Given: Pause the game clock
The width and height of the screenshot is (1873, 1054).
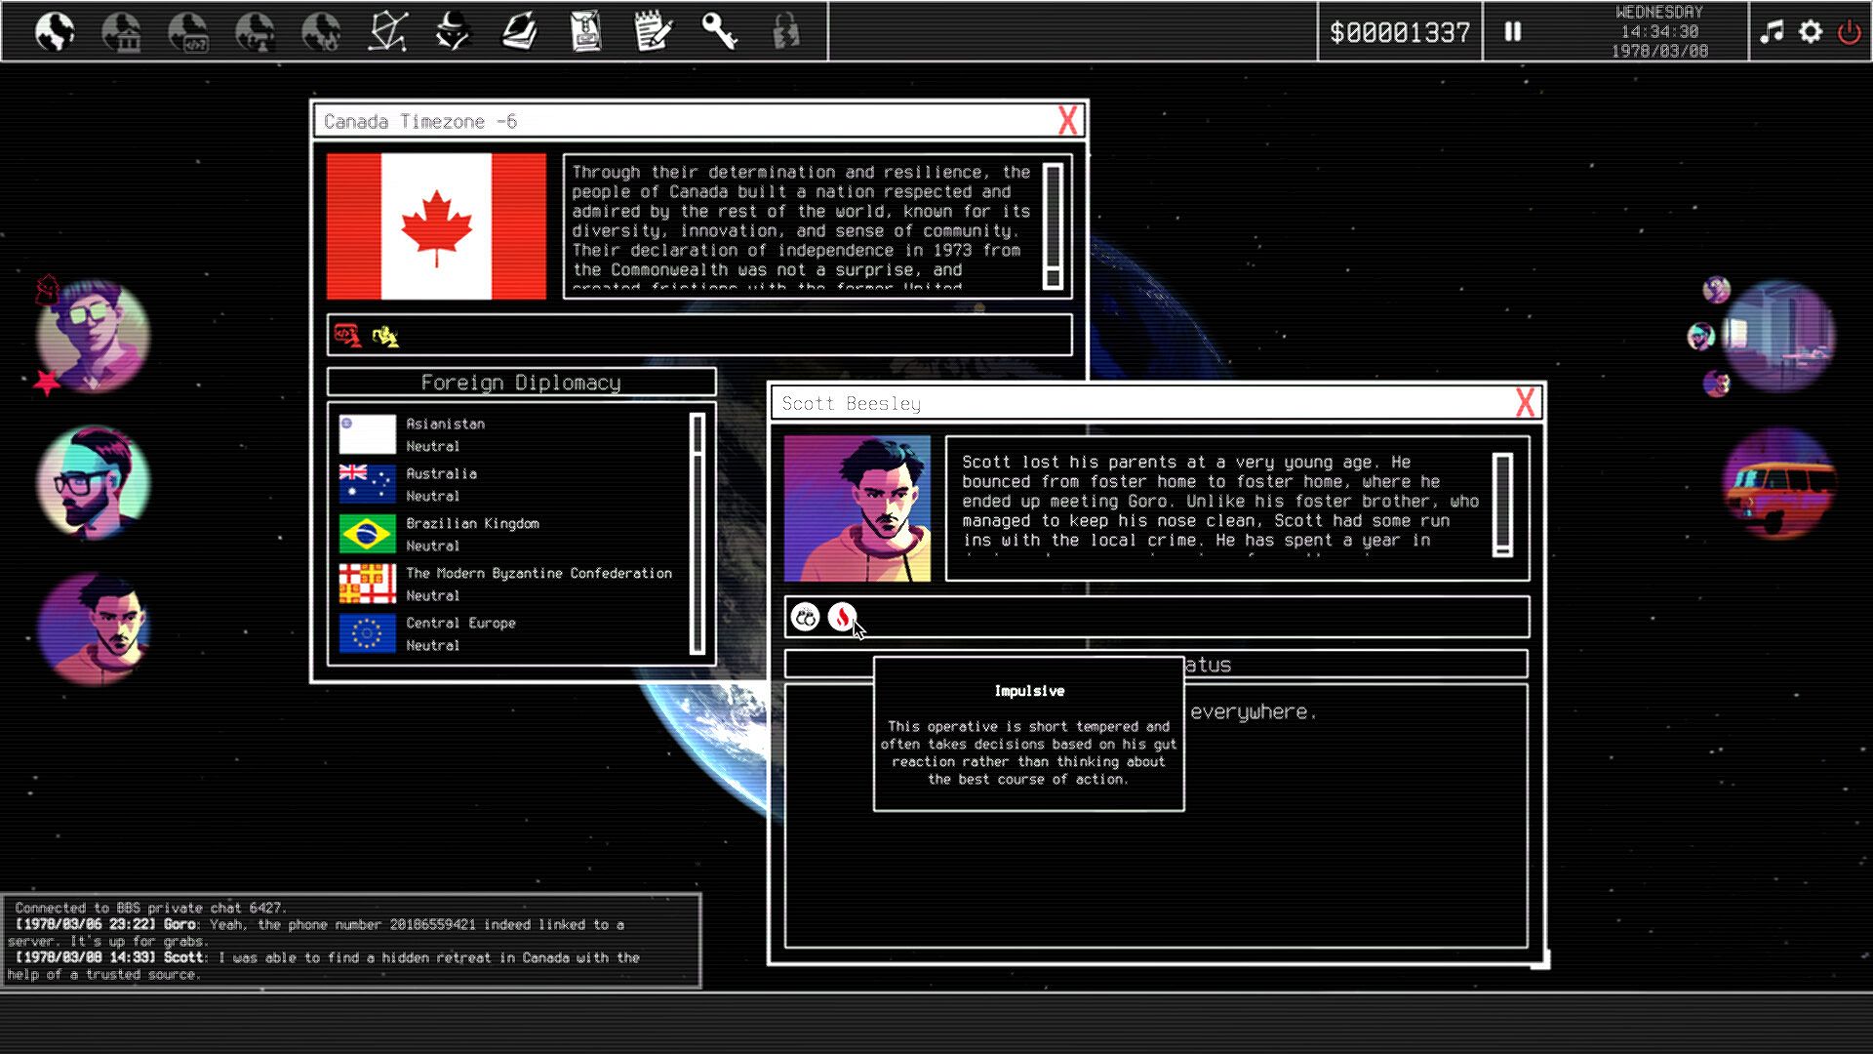Looking at the screenshot, I should point(1513,32).
